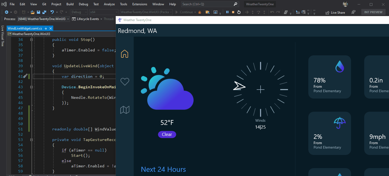Open the WeatherTwentyOne.WinUI3 navigation bar dropdown
Image resolution: width=389 pixels, height=176 pixels.
[x=61, y=34]
